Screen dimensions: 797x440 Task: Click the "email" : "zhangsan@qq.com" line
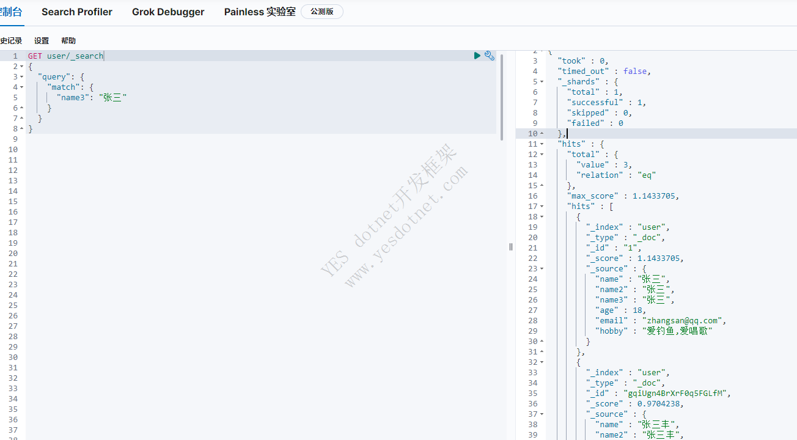[661, 320]
